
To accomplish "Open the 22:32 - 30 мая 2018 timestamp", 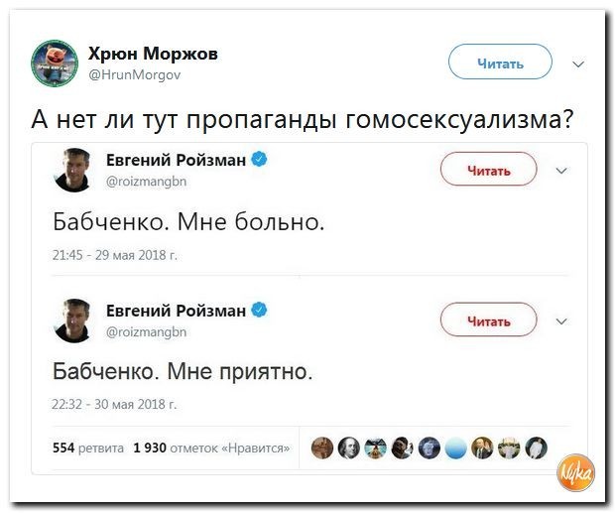I will (x=114, y=404).
